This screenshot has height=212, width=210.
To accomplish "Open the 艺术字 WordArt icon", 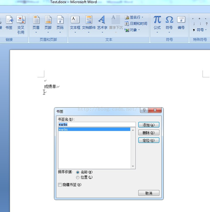I will (x=102, y=23).
